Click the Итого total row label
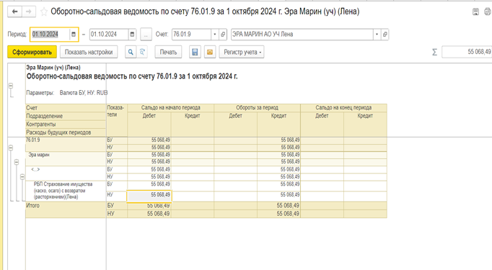 (x=33, y=206)
